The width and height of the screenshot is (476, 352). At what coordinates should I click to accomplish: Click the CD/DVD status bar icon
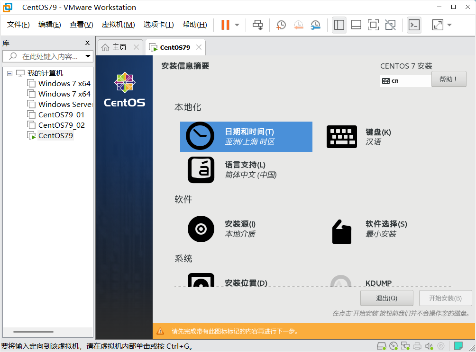point(394,346)
